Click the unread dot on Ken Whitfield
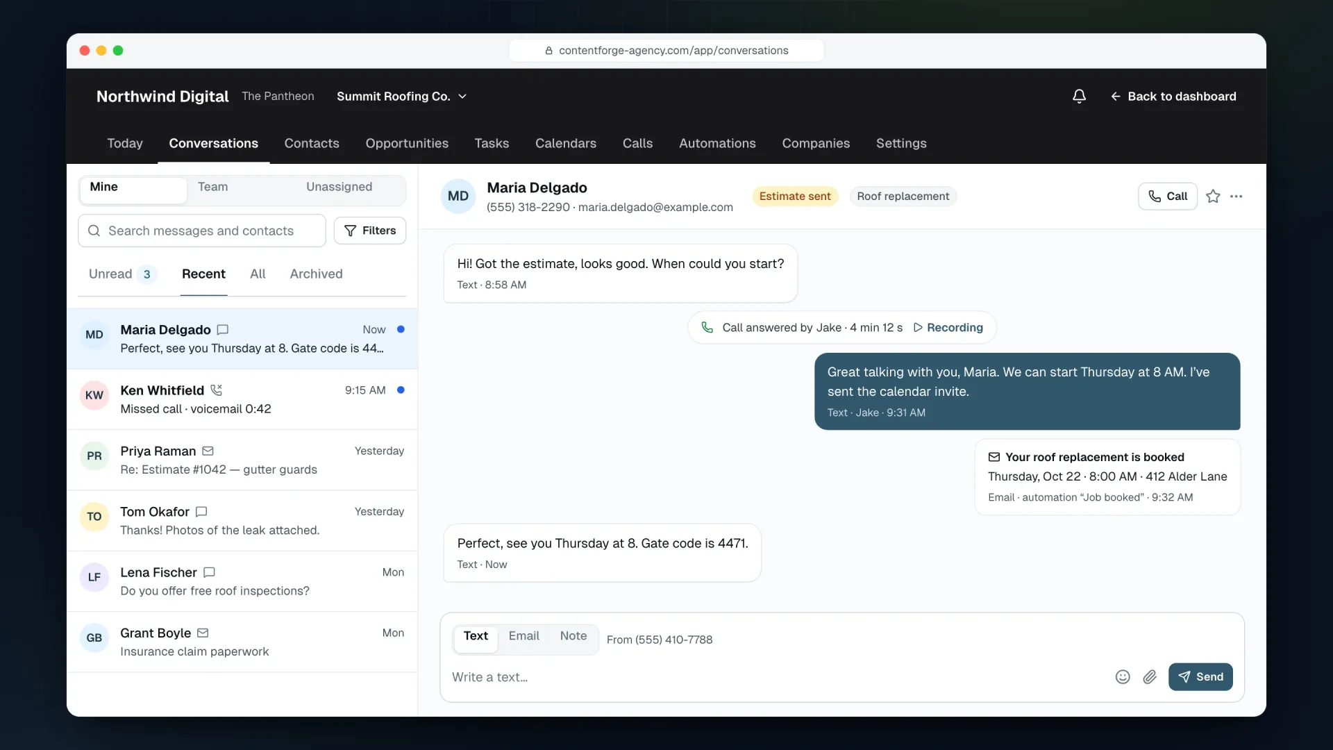The image size is (1333, 750). [401, 390]
